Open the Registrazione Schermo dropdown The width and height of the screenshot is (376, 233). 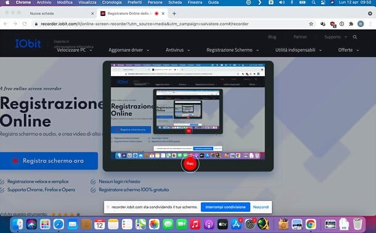click(232, 50)
